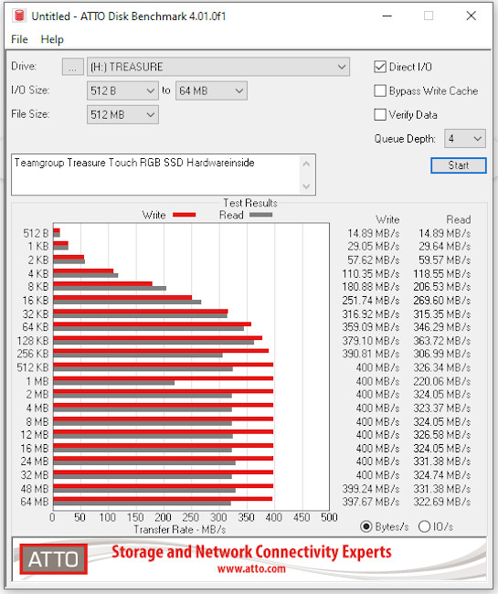Click the Storage and Network Connectivity Experts banner
The image size is (498, 594).
coord(251,552)
